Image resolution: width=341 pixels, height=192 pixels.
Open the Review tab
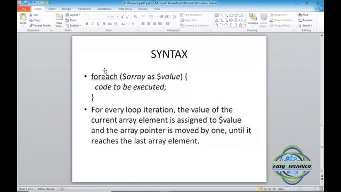pos(143,9)
